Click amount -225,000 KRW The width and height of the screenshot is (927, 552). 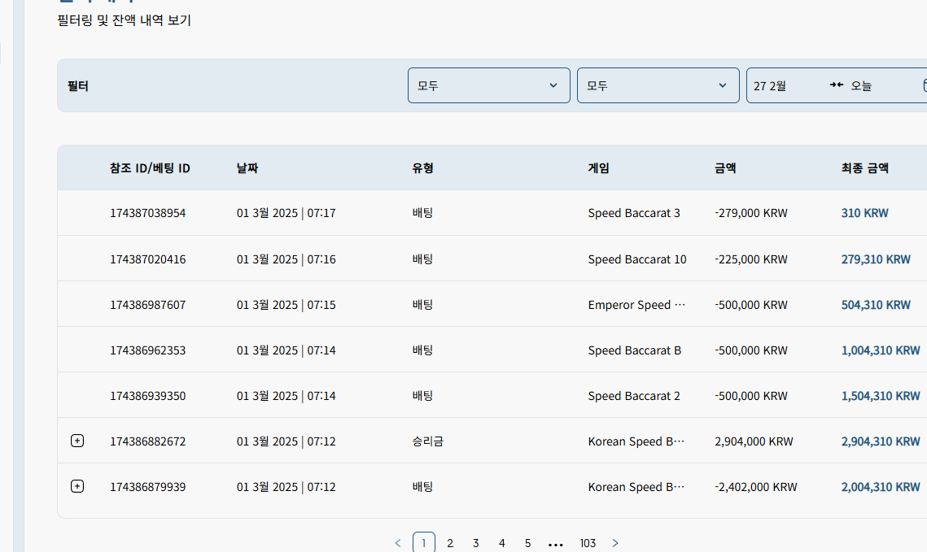[x=751, y=259]
